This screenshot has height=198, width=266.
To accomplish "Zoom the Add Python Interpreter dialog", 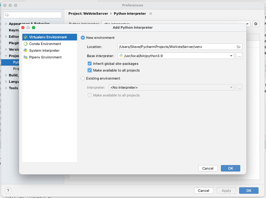I will 34,28.
